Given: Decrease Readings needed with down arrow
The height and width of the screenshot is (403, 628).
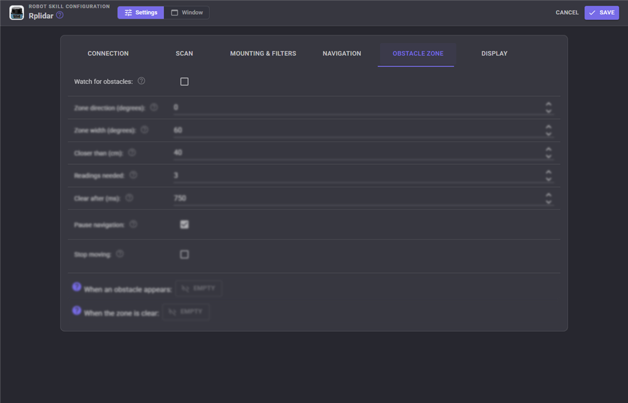Looking at the screenshot, I should coord(548,179).
